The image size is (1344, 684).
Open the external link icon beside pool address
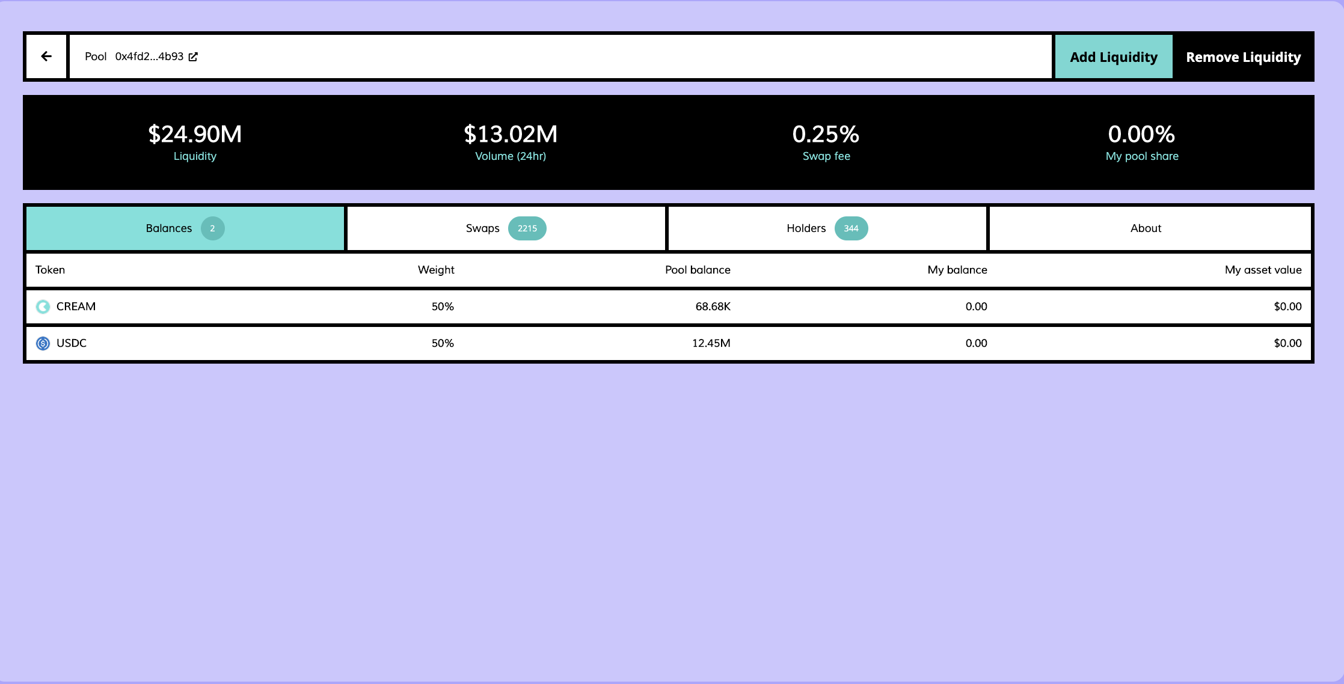(x=193, y=56)
